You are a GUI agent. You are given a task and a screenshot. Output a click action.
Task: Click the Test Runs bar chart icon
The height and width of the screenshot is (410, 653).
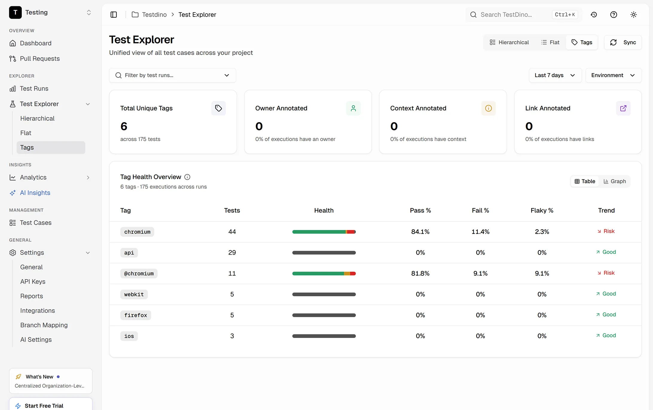click(13, 88)
